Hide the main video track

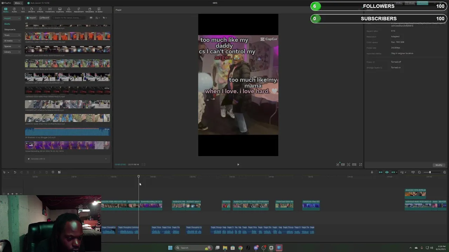click(x=12, y=194)
